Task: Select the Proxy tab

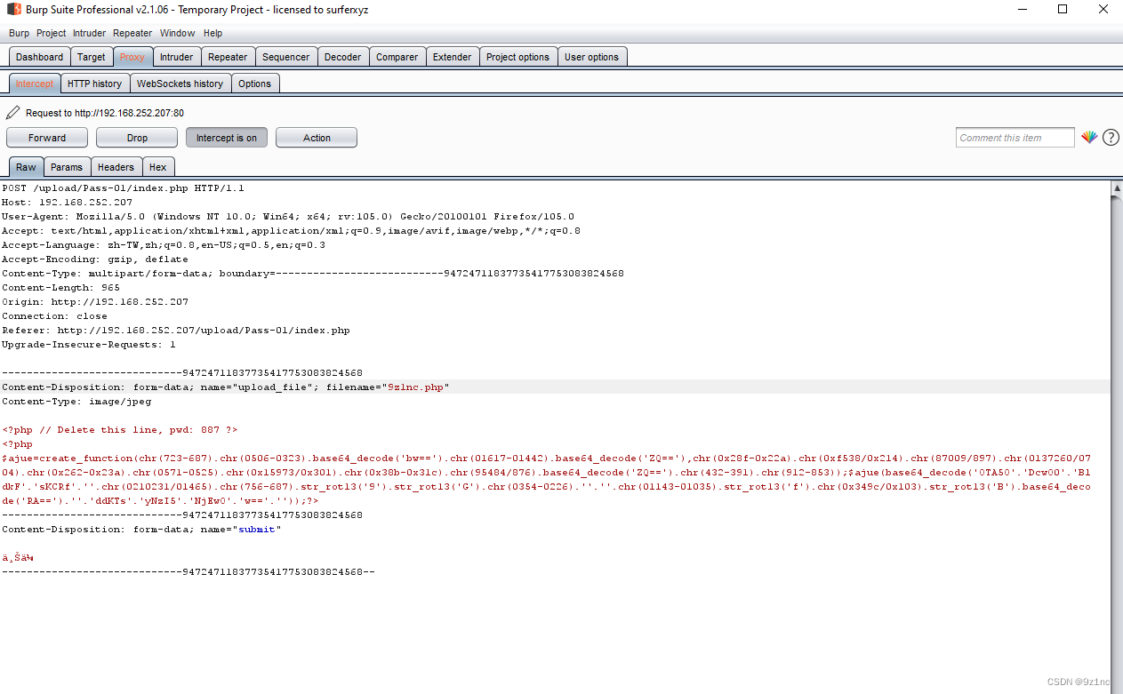Action: click(x=132, y=57)
